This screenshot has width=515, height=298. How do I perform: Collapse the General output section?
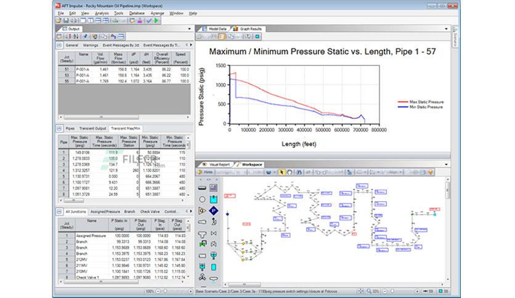pos(59,46)
